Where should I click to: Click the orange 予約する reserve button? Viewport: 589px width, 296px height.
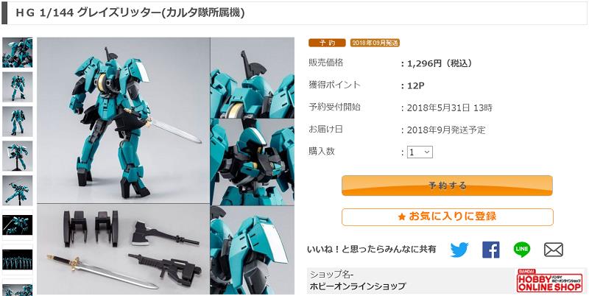[447, 186]
